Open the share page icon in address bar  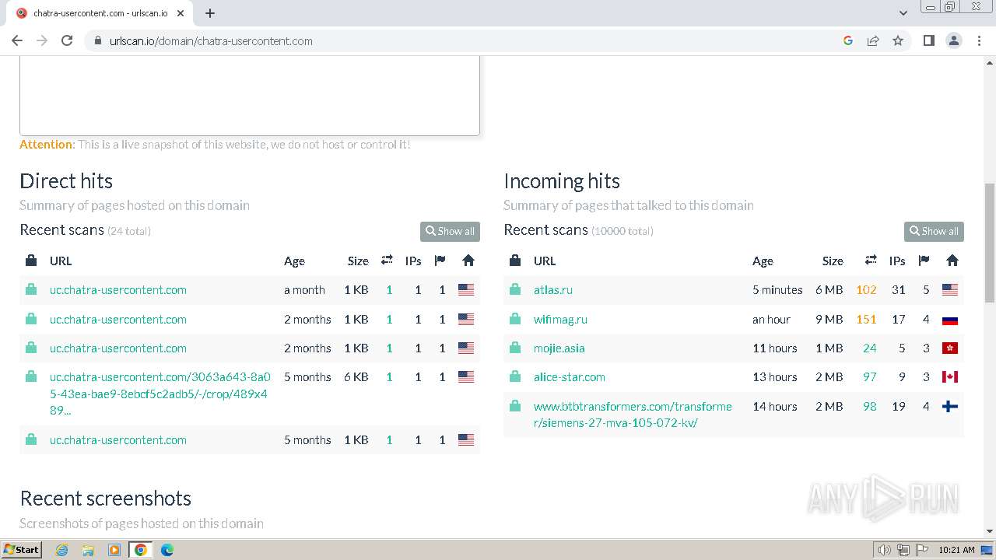point(873,40)
